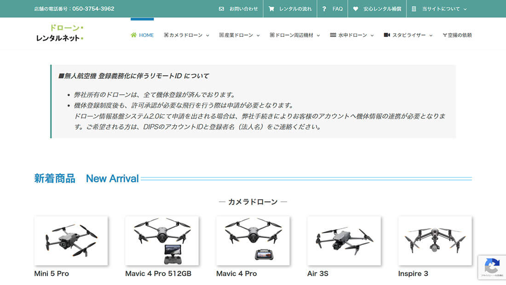This screenshot has height=285, width=506.
Task: Expand the ドローン周辺機材 dropdown menu
Action: 318,35
